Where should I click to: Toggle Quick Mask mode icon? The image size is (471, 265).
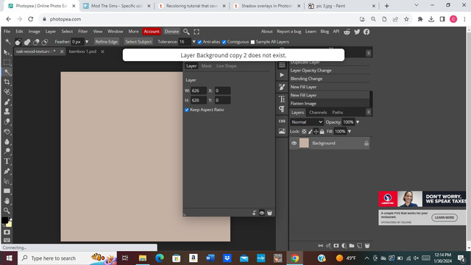(7, 233)
